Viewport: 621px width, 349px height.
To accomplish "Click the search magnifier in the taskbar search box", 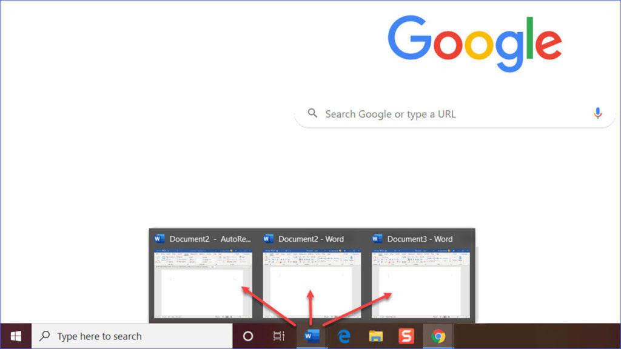I will pyautogui.click(x=44, y=336).
